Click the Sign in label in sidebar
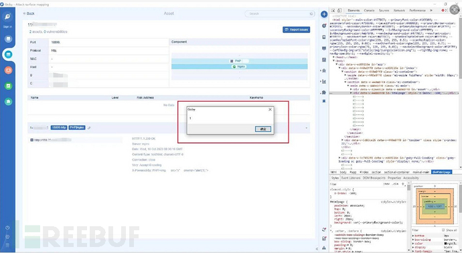Screen dimensions: 462x253 click(x=7, y=27)
